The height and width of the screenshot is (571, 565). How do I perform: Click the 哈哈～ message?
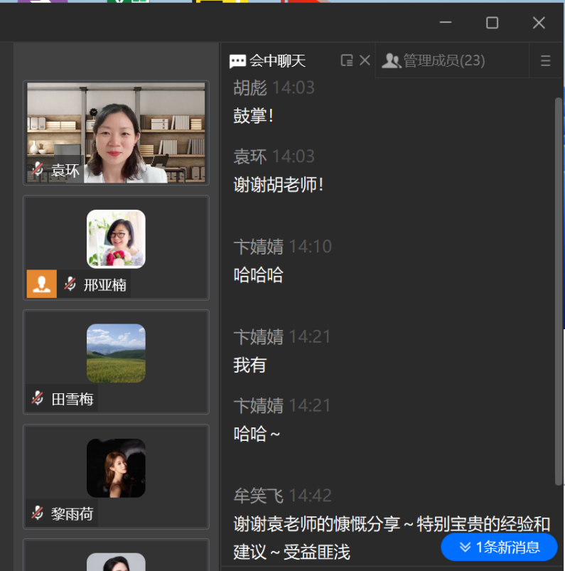tap(257, 434)
